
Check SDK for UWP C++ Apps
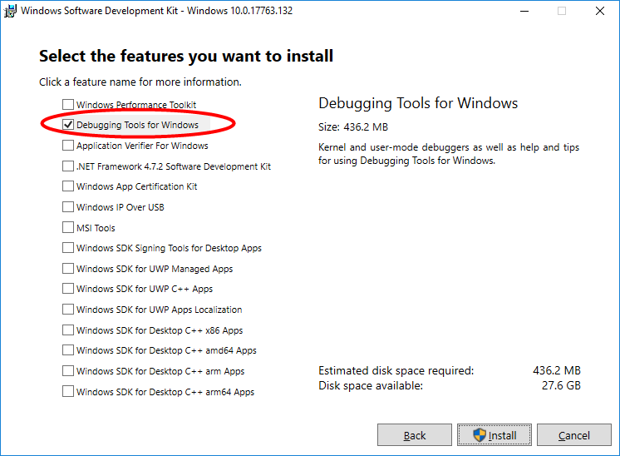(68, 289)
